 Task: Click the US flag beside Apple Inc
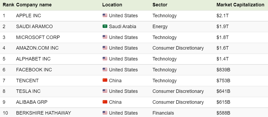tap(105, 15)
